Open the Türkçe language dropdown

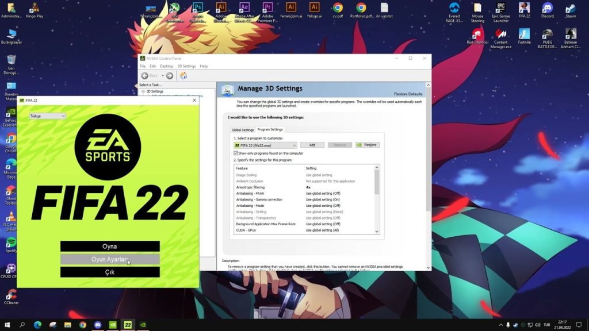(x=48, y=116)
